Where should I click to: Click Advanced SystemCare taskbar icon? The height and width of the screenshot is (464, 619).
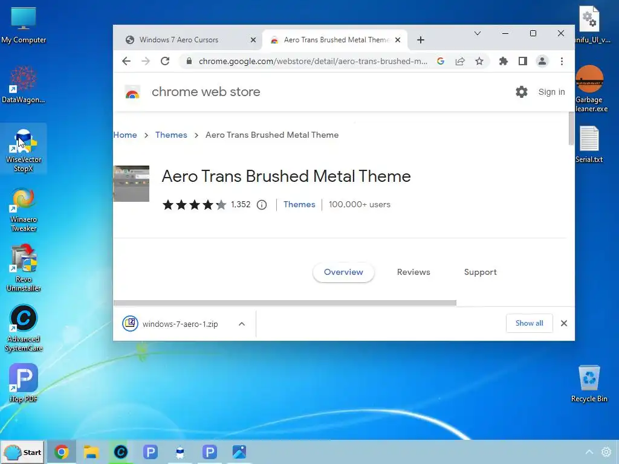click(121, 452)
